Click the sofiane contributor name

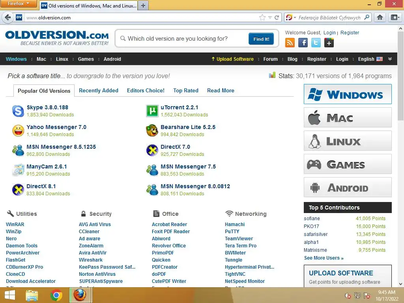click(312, 219)
